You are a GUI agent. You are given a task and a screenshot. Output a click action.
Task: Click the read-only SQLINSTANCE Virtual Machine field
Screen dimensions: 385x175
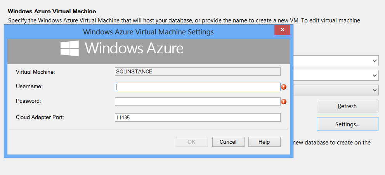click(x=197, y=71)
